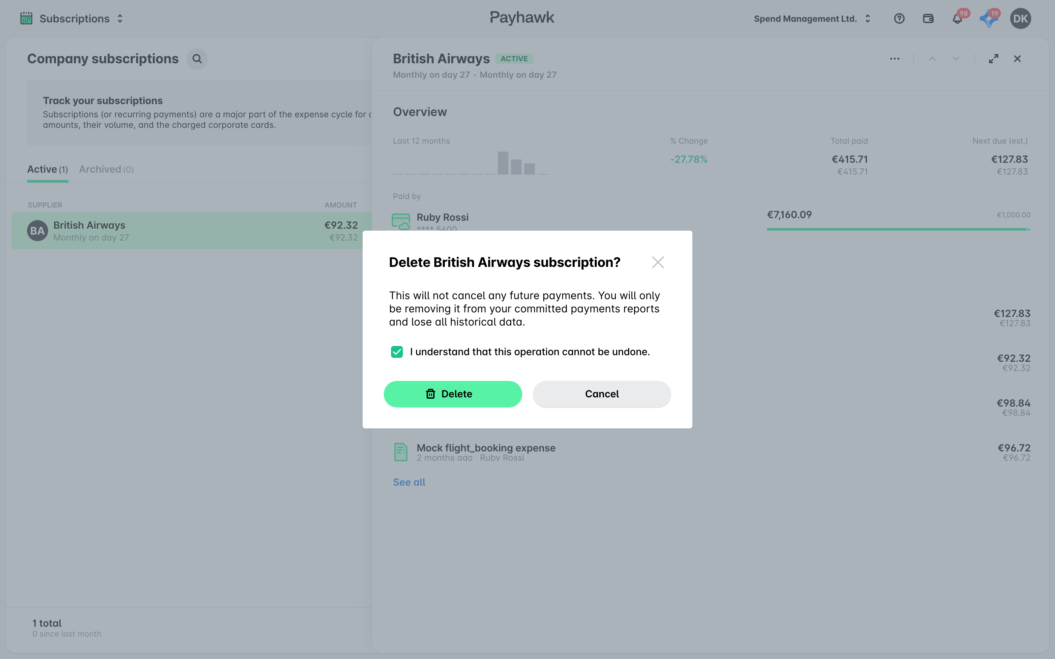Click the Ruby Rossi cardholder name
This screenshot has height=659, width=1055.
[442, 217]
